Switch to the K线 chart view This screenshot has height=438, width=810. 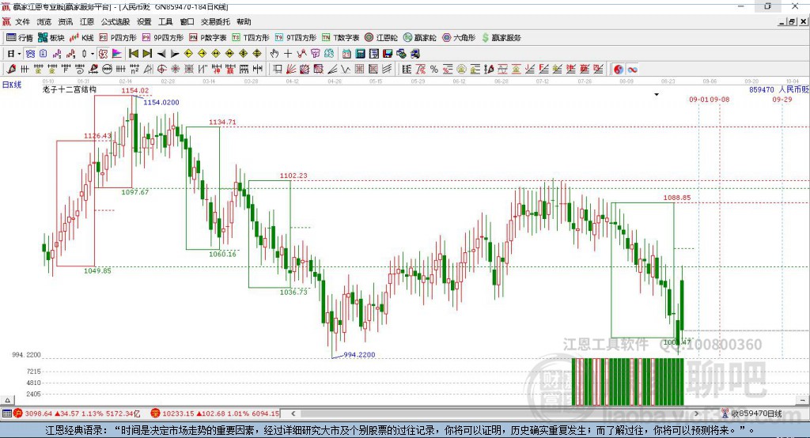[81, 38]
